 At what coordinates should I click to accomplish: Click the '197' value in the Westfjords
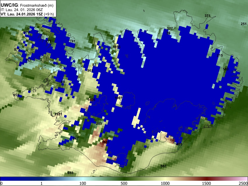coord(29,60)
